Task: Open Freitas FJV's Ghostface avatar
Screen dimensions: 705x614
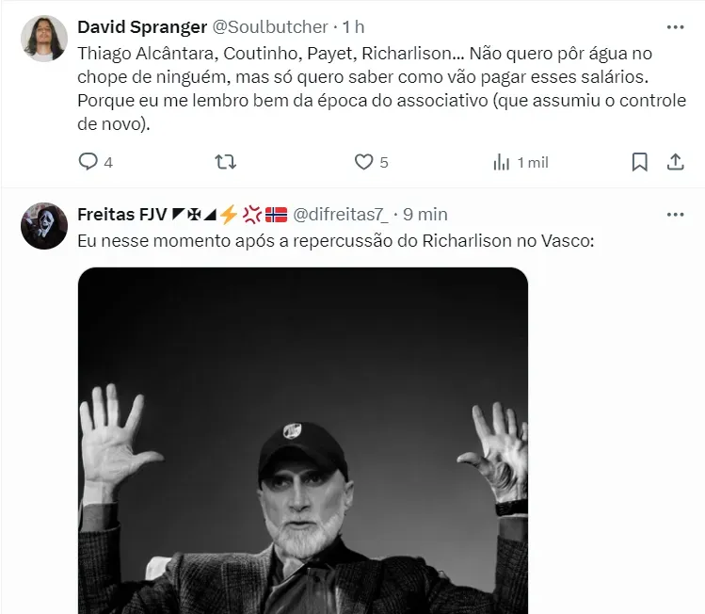Action: click(44, 226)
